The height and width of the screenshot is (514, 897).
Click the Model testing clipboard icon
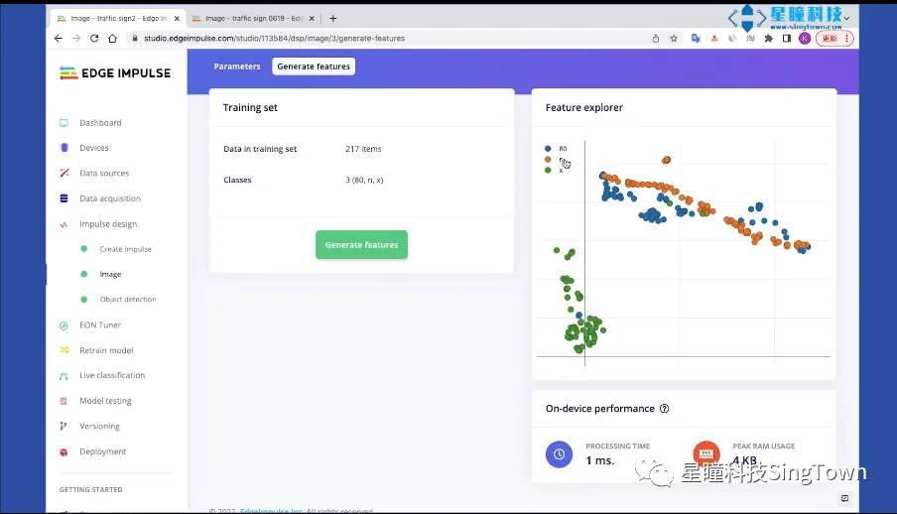coord(64,401)
